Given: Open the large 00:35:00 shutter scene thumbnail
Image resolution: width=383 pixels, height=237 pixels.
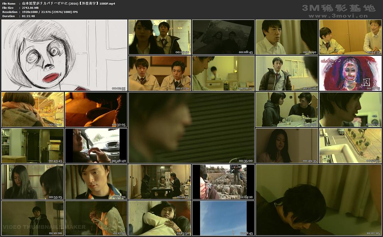Looking at the screenshot, I should coord(191,128).
